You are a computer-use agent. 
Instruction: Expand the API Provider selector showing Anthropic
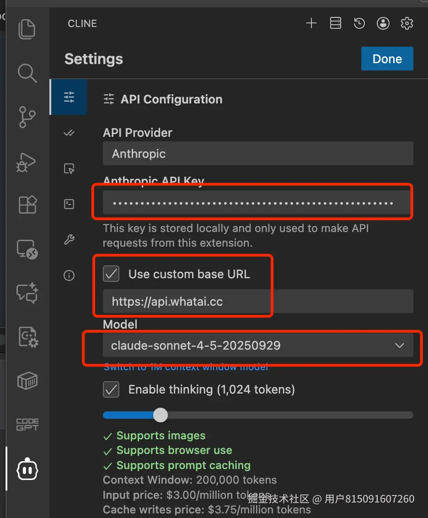coord(257,153)
